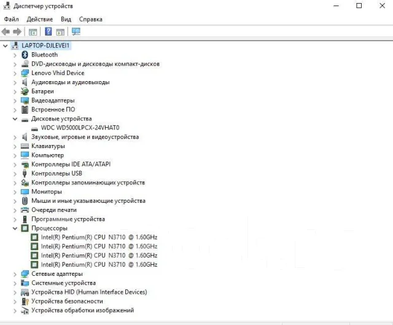Image resolution: width=393 pixels, height=325 pixels.
Task: Expand DVD-дисководы и дисководы компакт-дисков
Action: [x=15, y=64]
